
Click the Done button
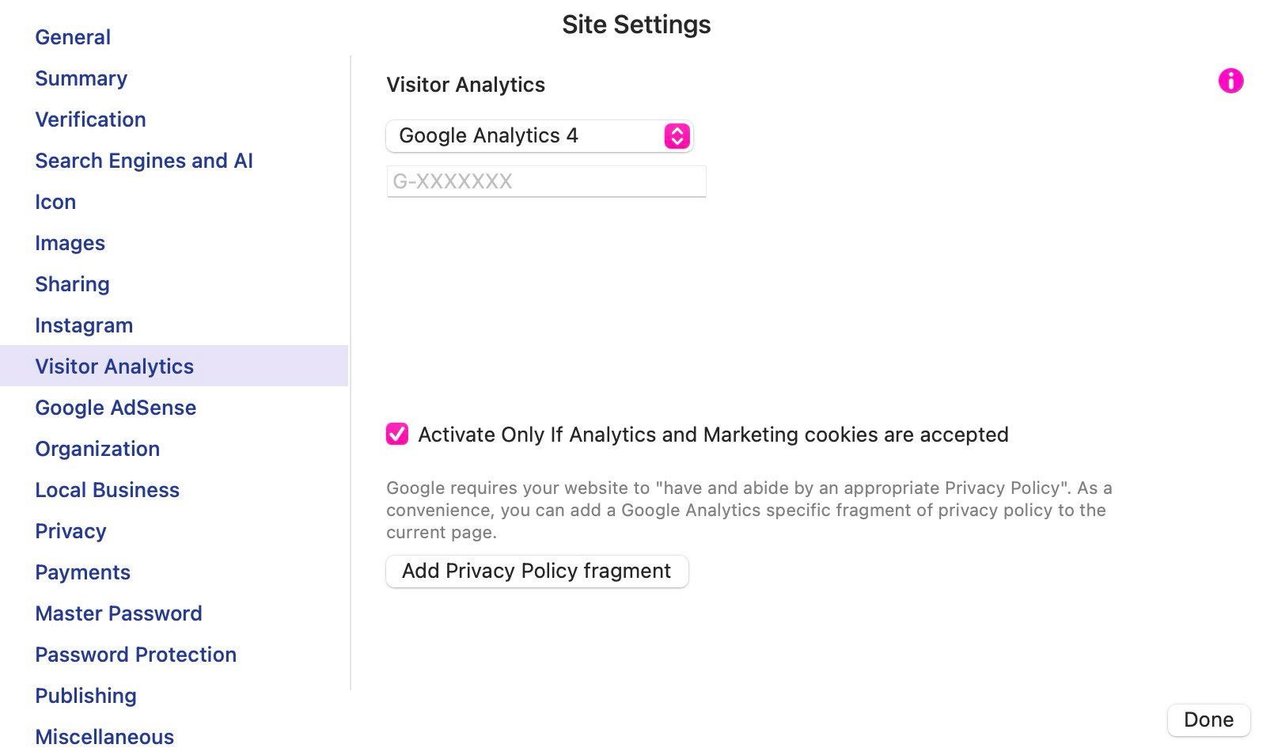point(1208,720)
